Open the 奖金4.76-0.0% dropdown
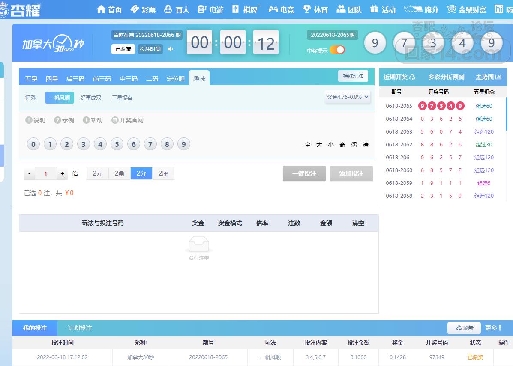 pos(348,97)
